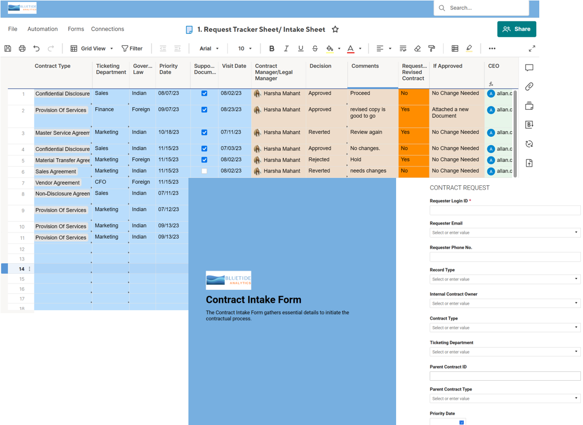Viewport: 583px width, 425px height.
Task: Open the Comments icon in right sidebar
Action: click(529, 68)
